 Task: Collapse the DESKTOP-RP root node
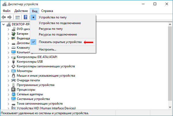tap(3, 24)
